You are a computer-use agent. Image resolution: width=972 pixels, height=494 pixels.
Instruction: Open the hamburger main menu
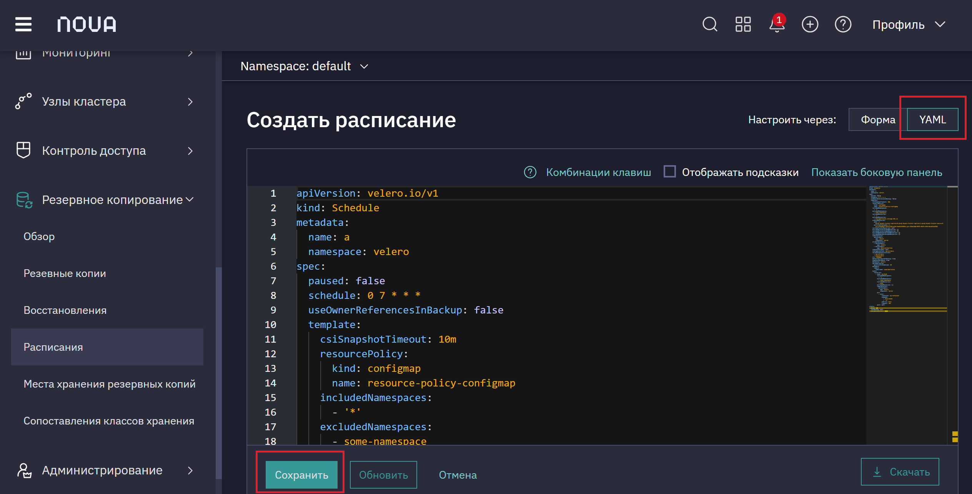[23, 25]
